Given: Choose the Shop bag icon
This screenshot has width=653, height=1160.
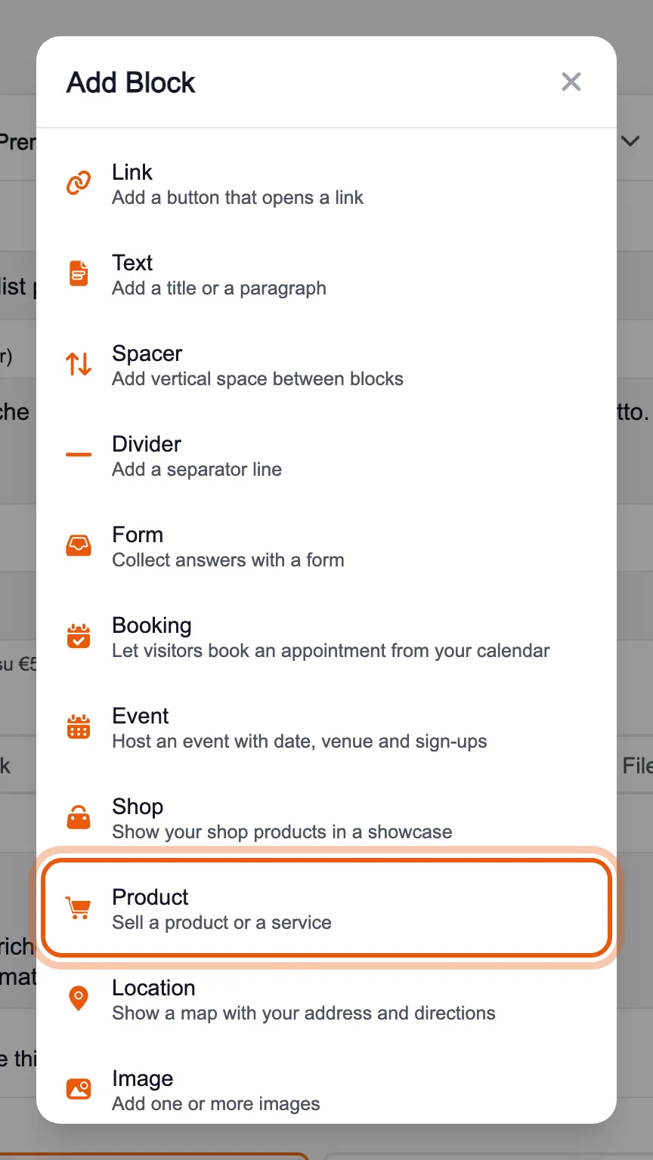Looking at the screenshot, I should pyautogui.click(x=79, y=817).
